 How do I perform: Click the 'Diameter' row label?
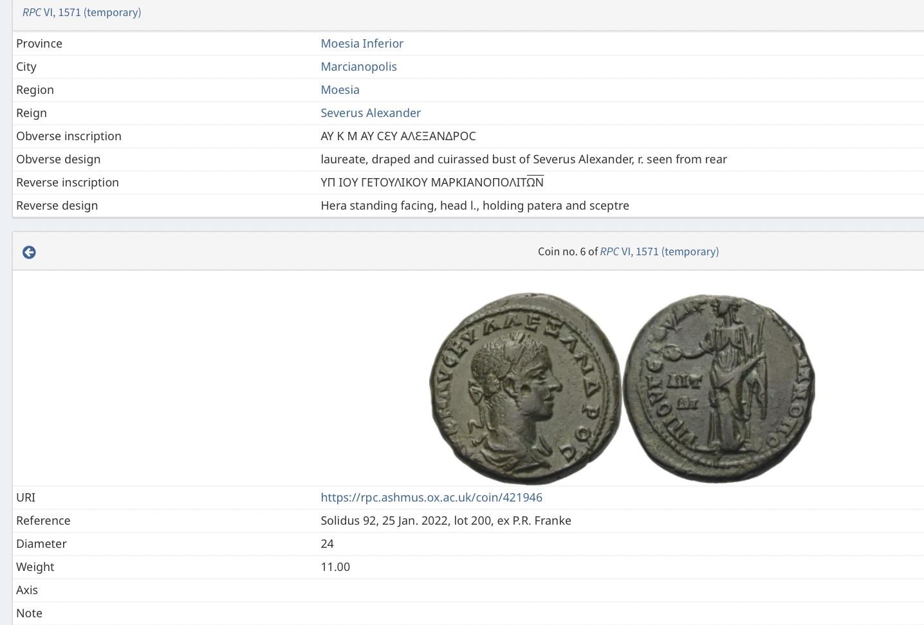(41, 543)
